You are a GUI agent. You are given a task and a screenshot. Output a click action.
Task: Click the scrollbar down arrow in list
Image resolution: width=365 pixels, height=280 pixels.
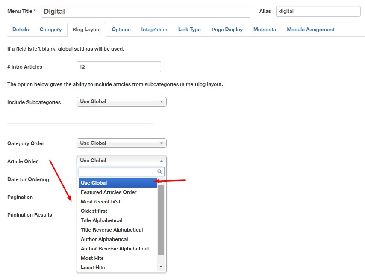coord(161,266)
